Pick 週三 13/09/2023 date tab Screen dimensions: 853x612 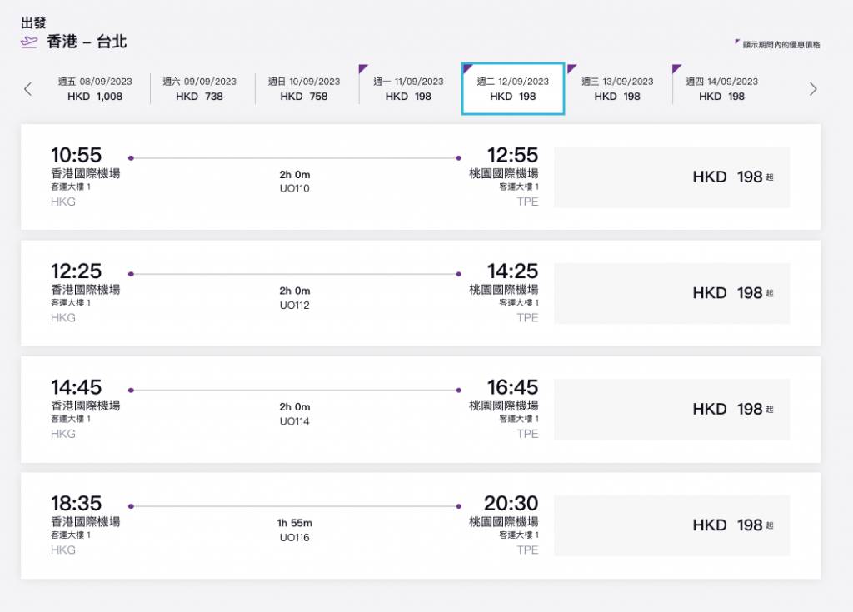(x=617, y=89)
